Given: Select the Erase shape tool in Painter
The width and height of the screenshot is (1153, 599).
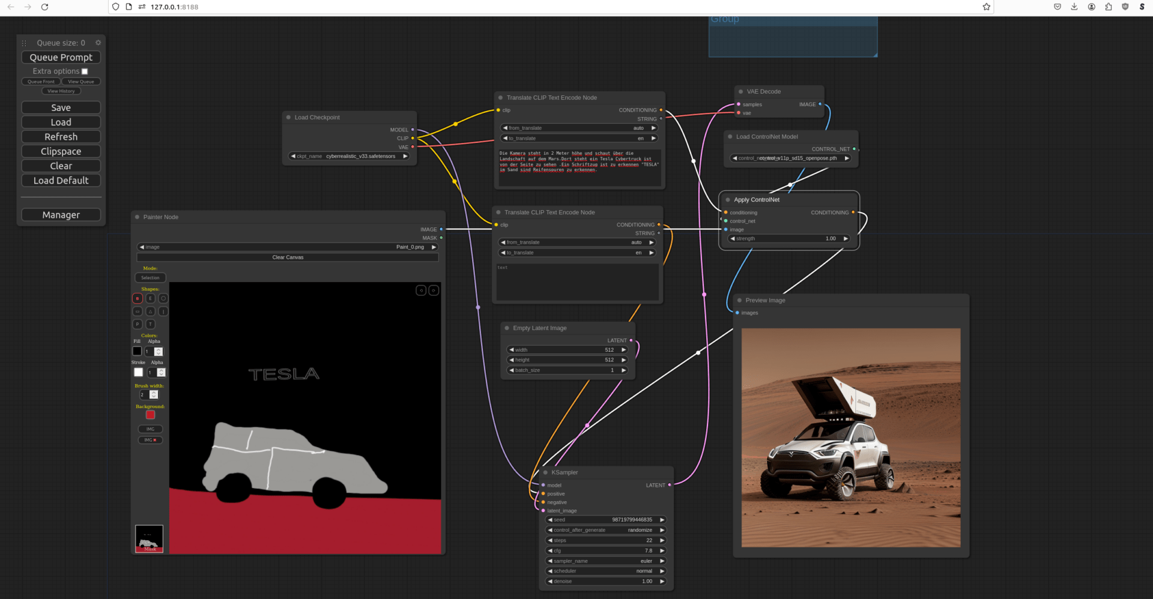Looking at the screenshot, I should coord(150,298).
